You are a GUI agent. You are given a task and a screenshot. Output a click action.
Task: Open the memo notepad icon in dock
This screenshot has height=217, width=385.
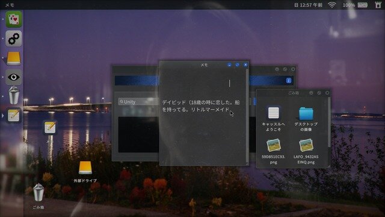click(x=14, y=115)
